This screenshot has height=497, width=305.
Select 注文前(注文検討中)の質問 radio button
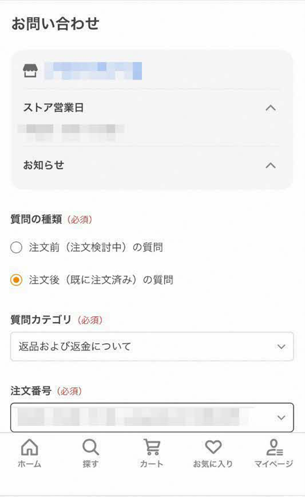coord(16,247)
